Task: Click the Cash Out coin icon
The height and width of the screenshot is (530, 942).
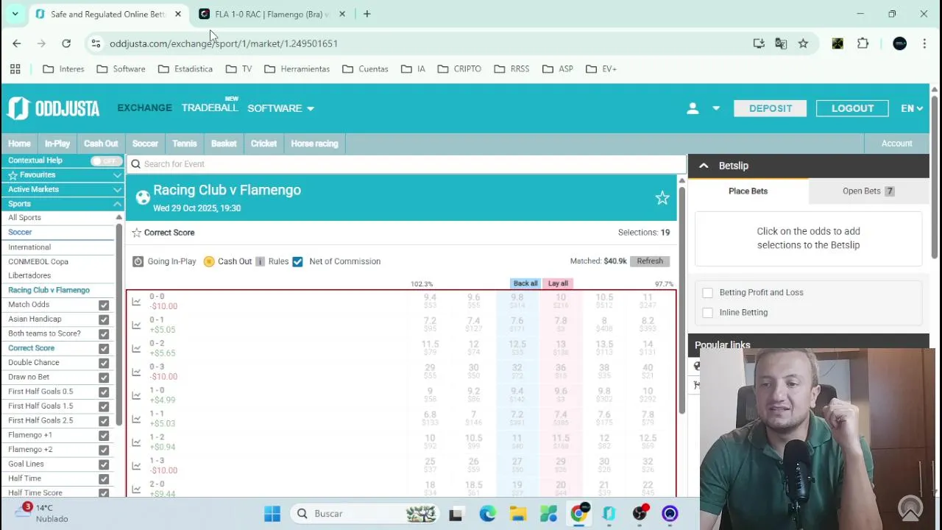Action: pyautogui.click(x=209, y=261)
